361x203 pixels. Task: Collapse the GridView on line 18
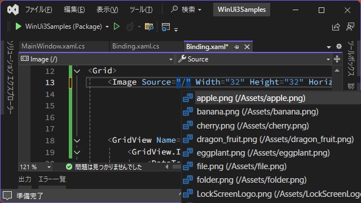pos(77,140)
